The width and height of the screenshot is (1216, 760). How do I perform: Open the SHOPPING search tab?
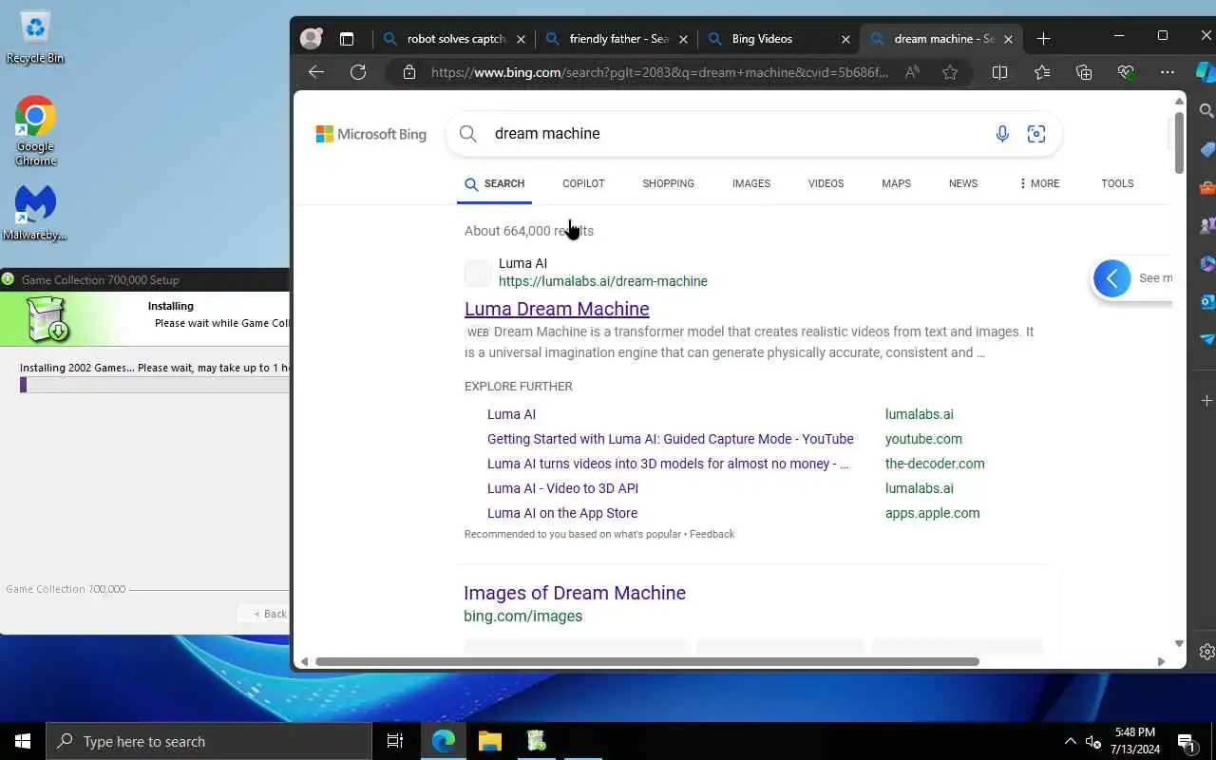[668, 183]
